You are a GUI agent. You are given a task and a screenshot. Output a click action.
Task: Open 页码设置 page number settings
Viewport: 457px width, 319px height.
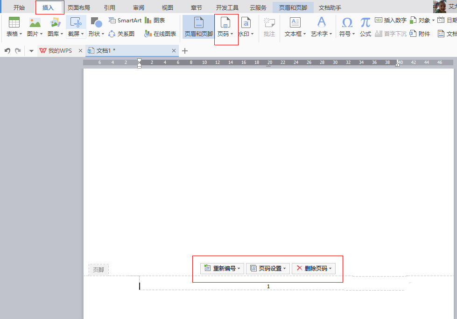(268, 268)
